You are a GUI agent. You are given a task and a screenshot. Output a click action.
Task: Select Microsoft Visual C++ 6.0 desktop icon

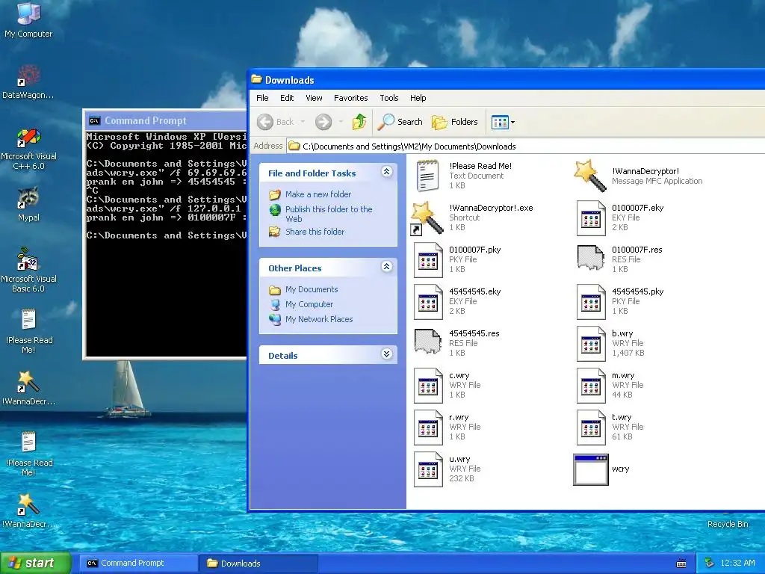28,149
